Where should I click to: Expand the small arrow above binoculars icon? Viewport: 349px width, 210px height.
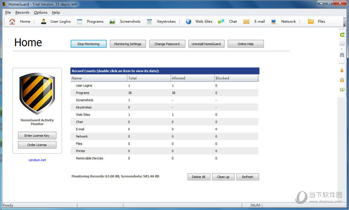(342, 49)
